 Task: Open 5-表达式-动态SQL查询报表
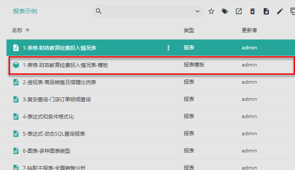pos(54,134)
